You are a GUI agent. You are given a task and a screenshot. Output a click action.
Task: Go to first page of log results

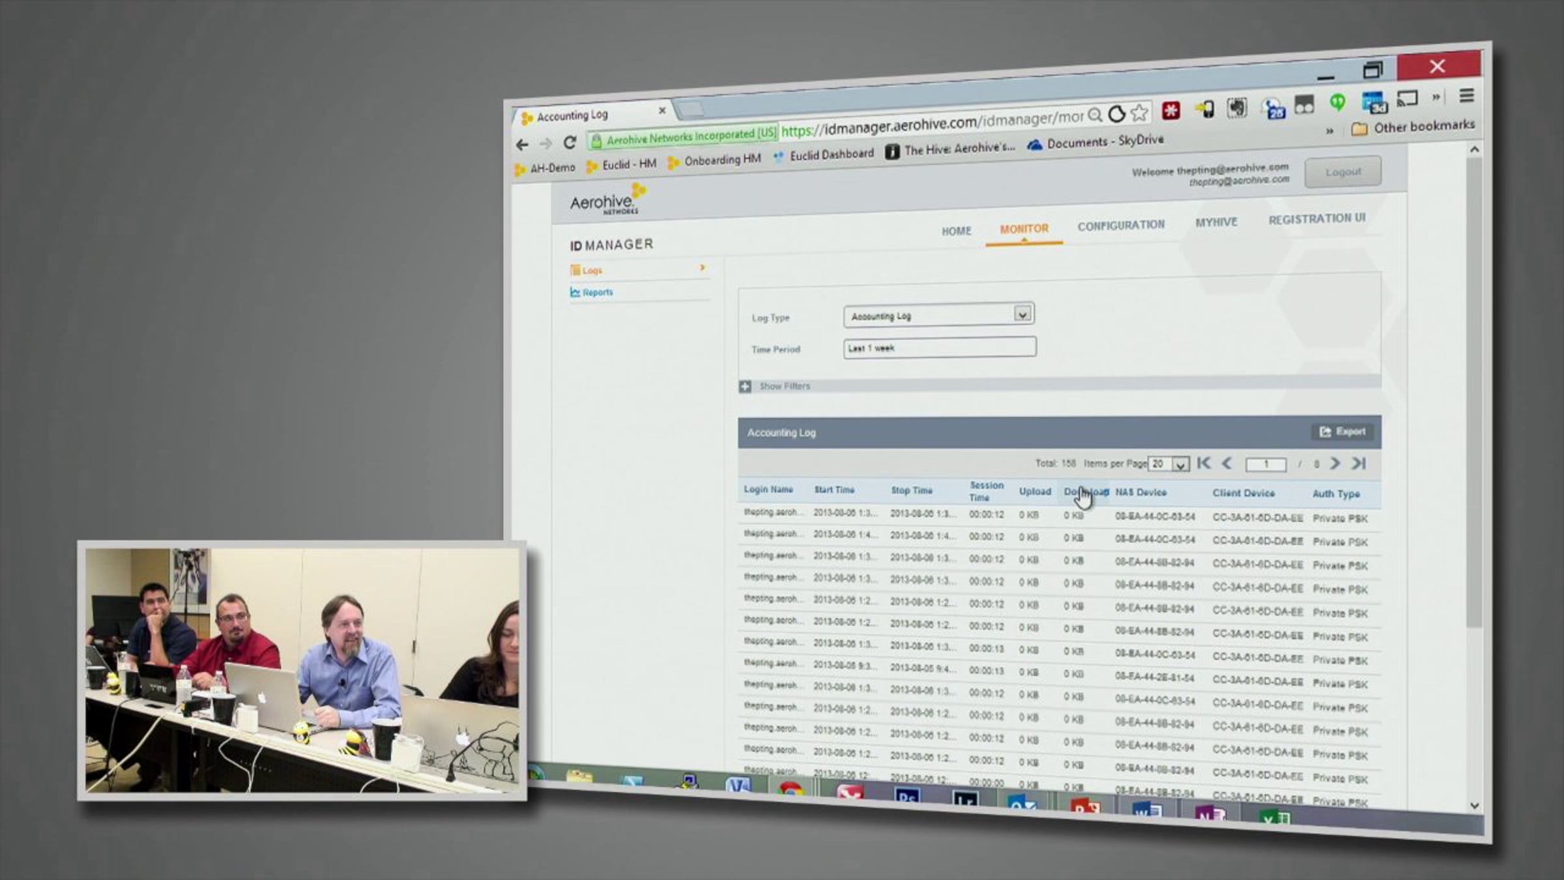tap(1204, 463)
